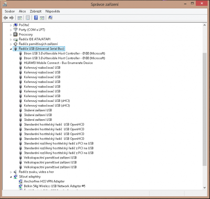
Task: Click the blue Help question mark icon
Action: [36, 18]
